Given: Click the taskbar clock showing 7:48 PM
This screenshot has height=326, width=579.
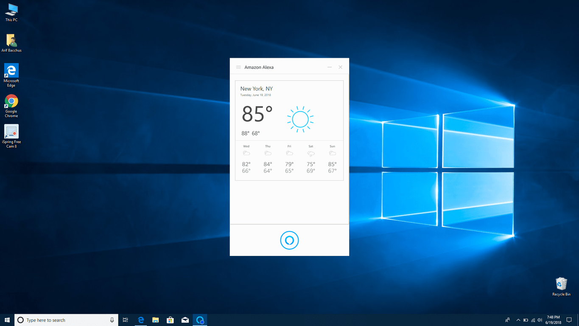Looking at the screenshot, I should coord(553,320).
